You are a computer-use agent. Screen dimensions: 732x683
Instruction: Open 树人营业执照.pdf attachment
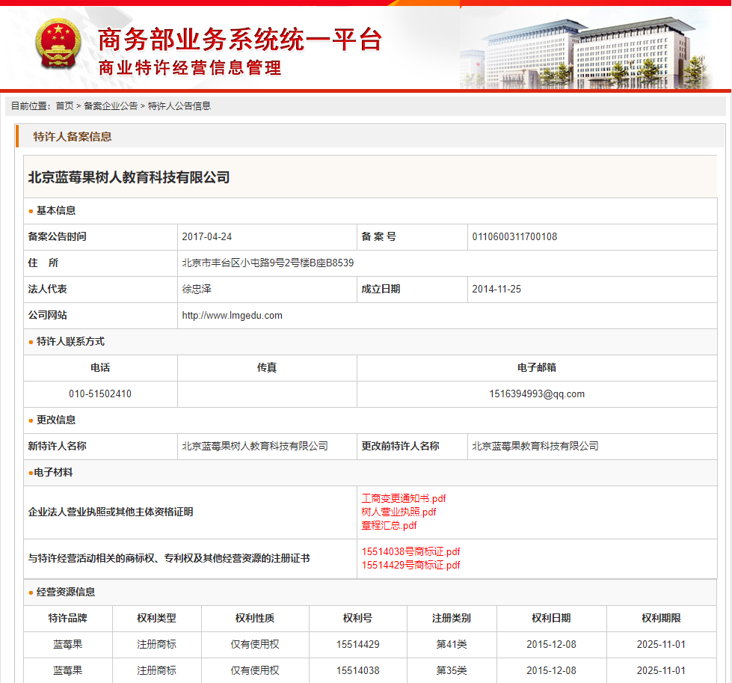(399, 512)
